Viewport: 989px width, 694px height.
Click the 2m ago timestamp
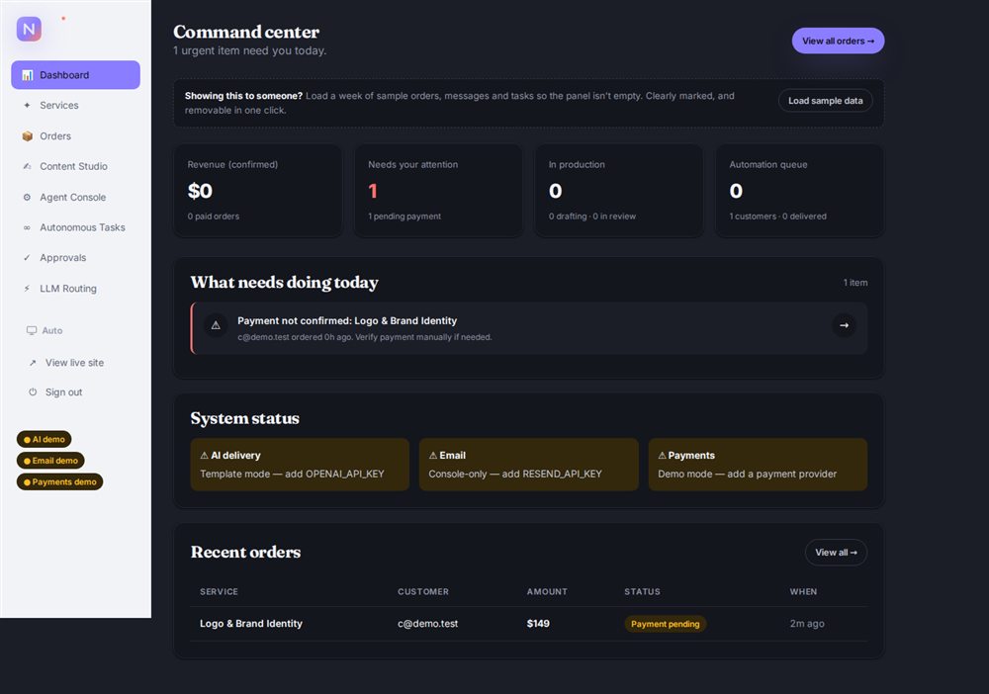pos(807,624)
